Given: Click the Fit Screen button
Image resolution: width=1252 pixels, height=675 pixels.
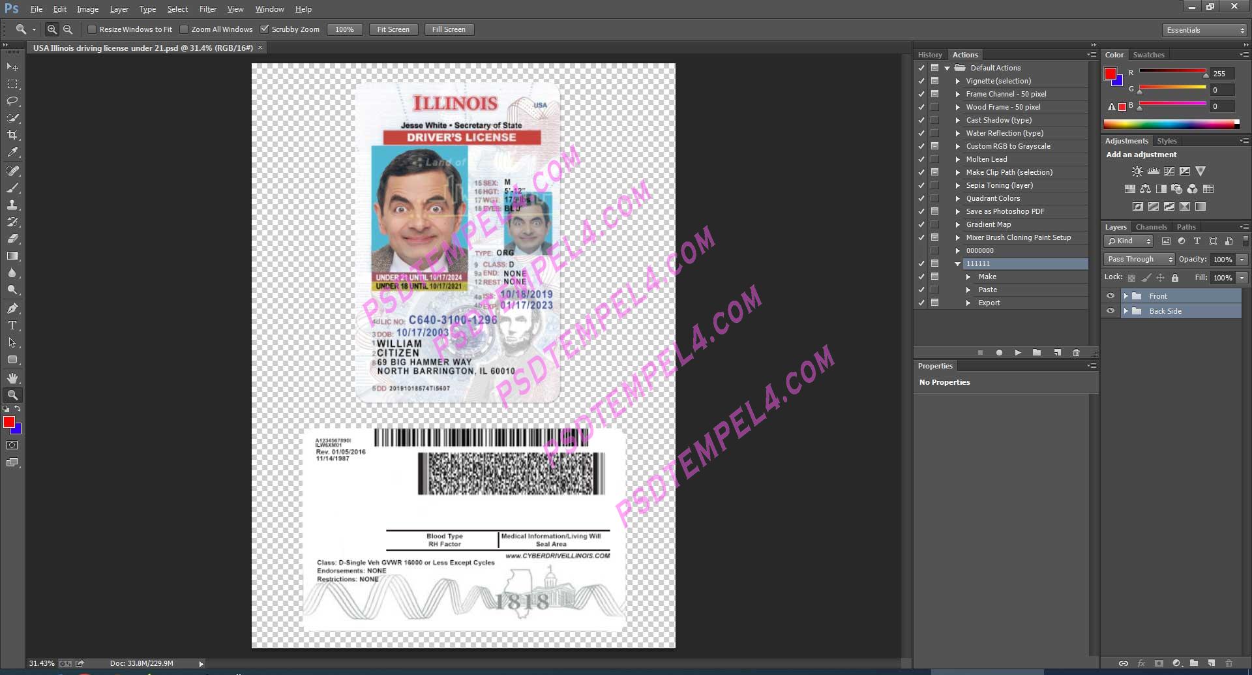Looking at the screenshot, I should (393, 29).
